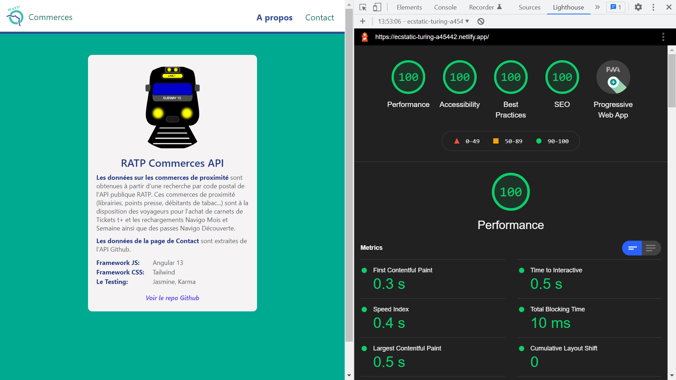Screen dimensions: 676x380
Task: Click the Lighthouse logo icon
Action: 365,37
